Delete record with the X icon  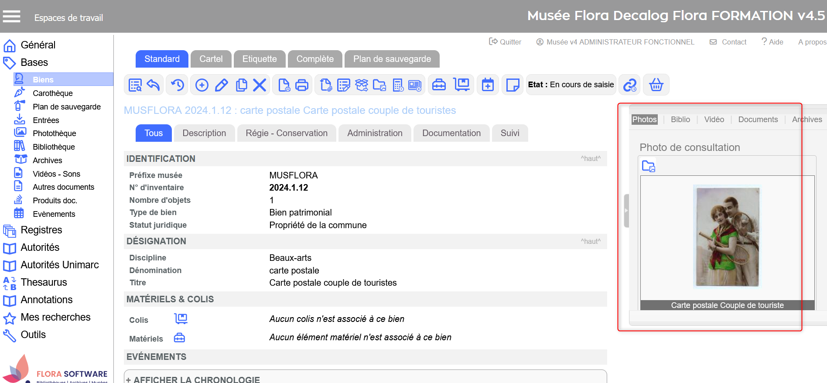260,85
